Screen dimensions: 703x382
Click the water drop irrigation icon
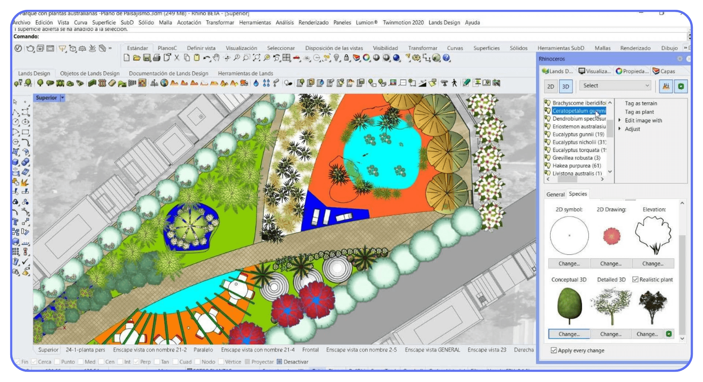pyautogui.click(x=255, y=83)
